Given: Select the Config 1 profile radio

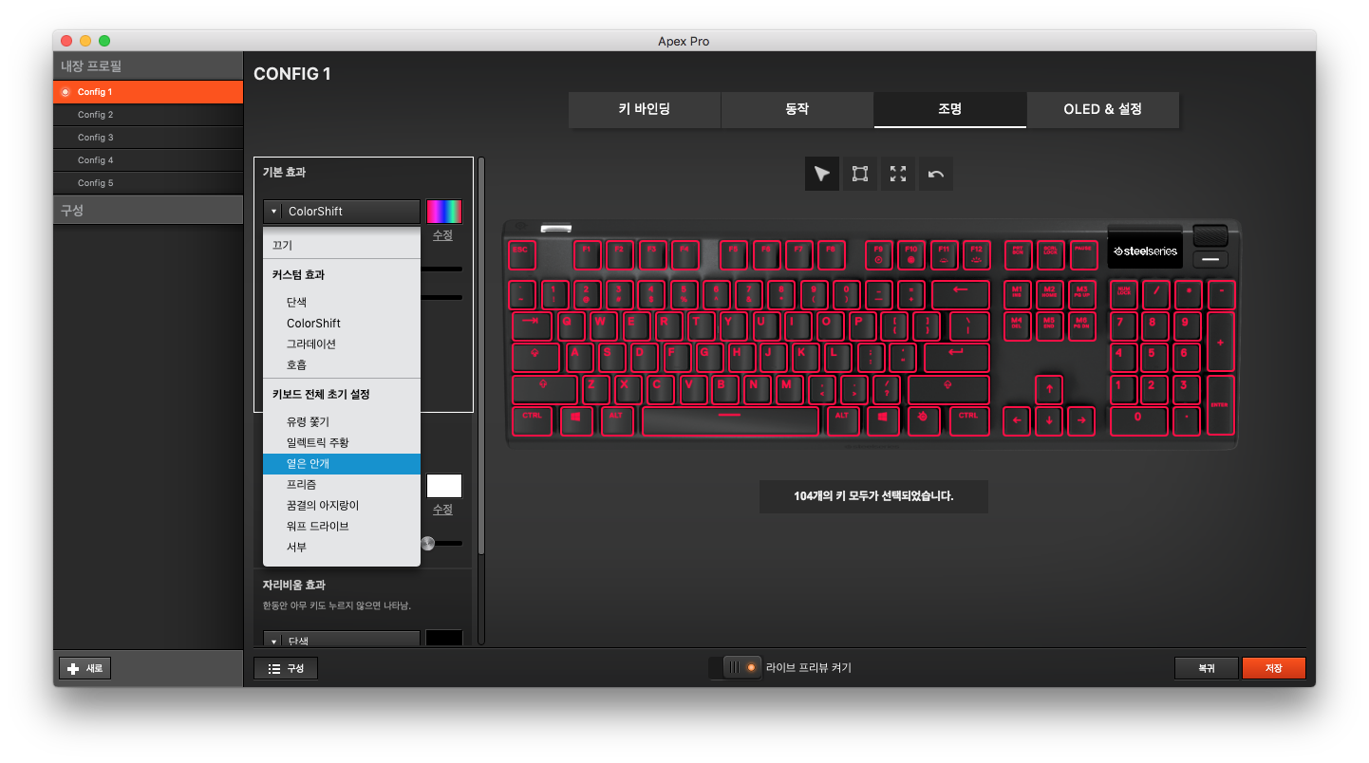Looking at the screenshot, I should click(66, 92).
